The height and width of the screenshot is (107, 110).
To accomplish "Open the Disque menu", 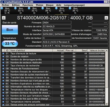I will pos(50,5).
